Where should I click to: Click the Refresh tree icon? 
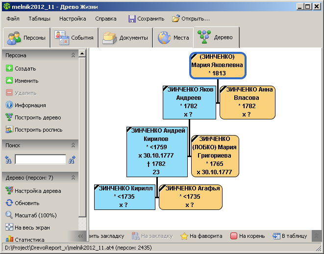click(9, 203)
